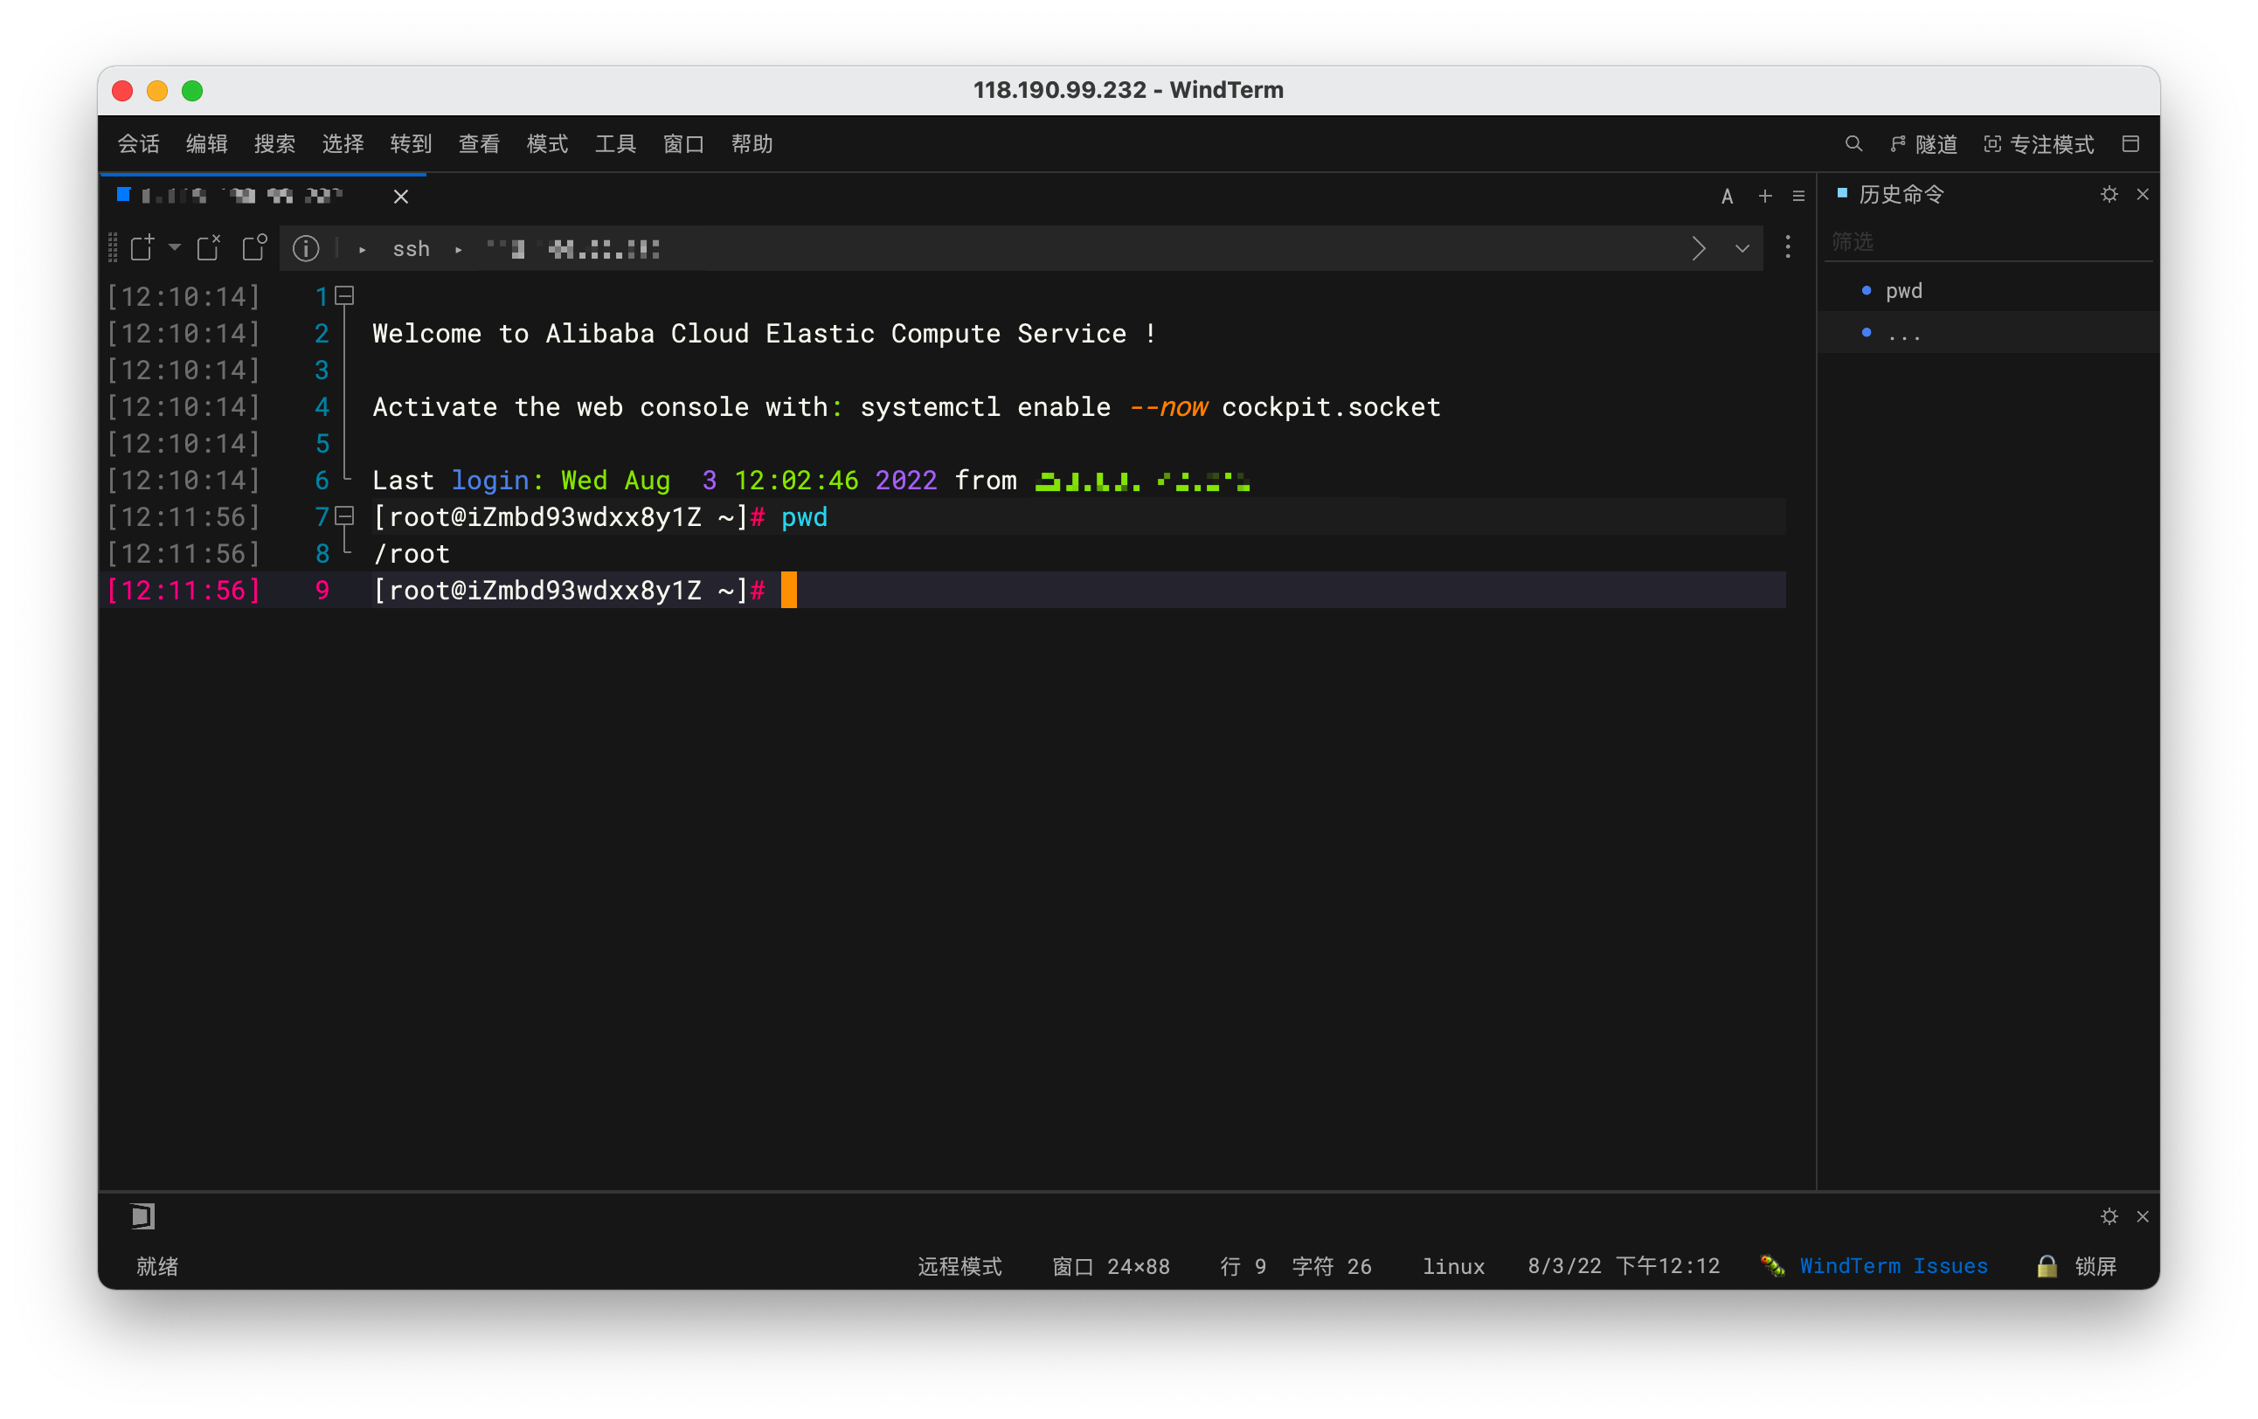Viewport: 2258px width, 1419px height.
Task: Click the close session icon in toolbar
Action: click(x=208, y=247)
